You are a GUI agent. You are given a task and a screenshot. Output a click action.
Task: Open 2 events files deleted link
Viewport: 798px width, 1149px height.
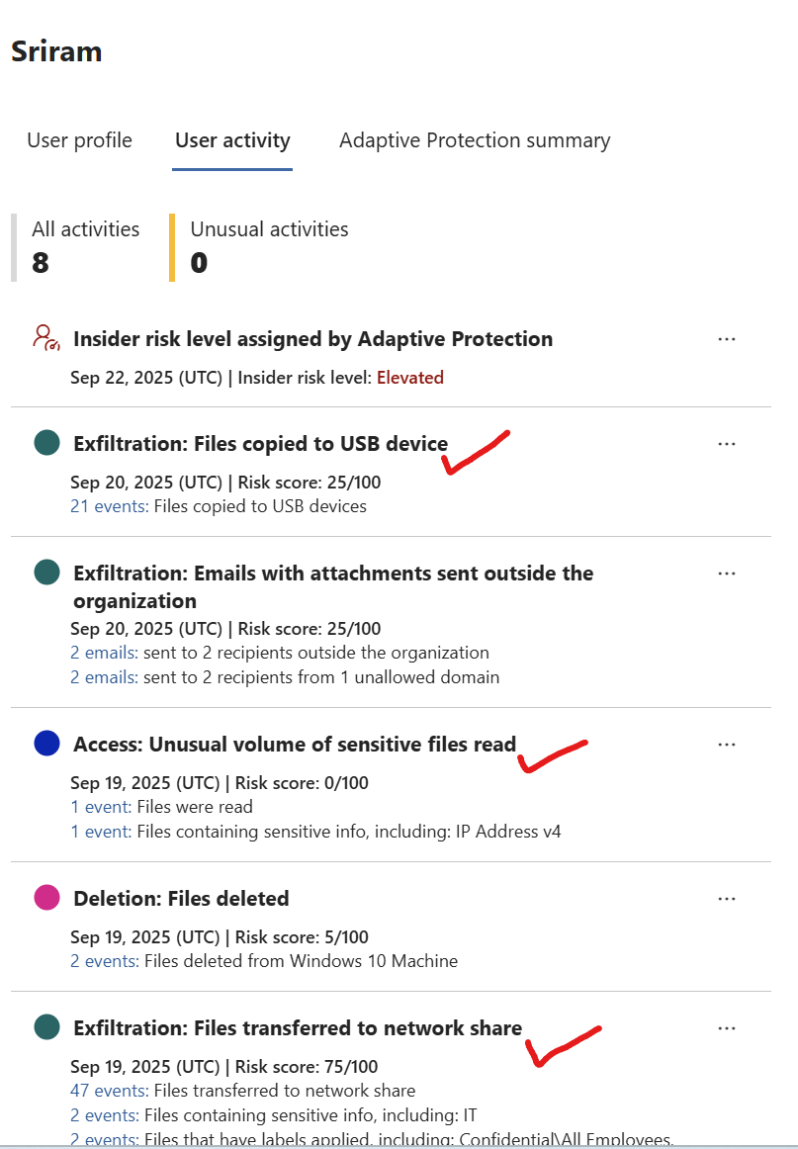105,960
